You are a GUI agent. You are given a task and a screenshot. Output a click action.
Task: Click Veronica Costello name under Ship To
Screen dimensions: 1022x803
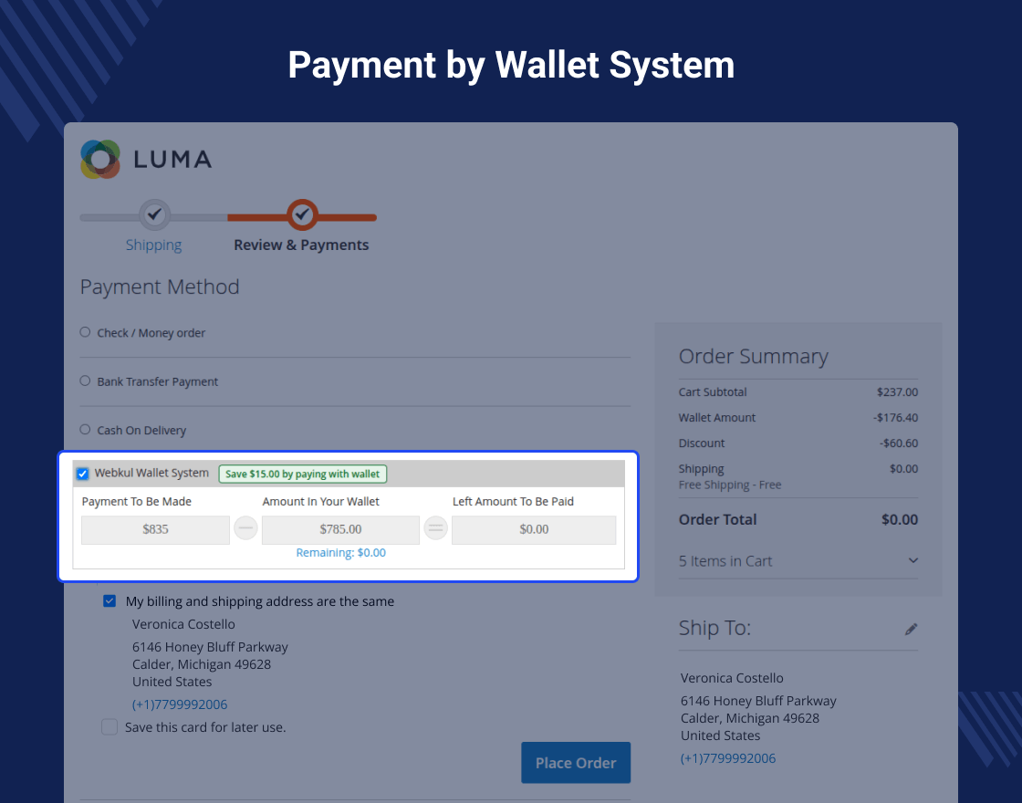pyautogui.click(x=732, y=679)
